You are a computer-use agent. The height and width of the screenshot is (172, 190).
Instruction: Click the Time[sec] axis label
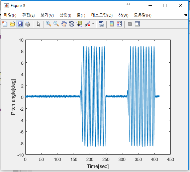(x=98, y=166)
